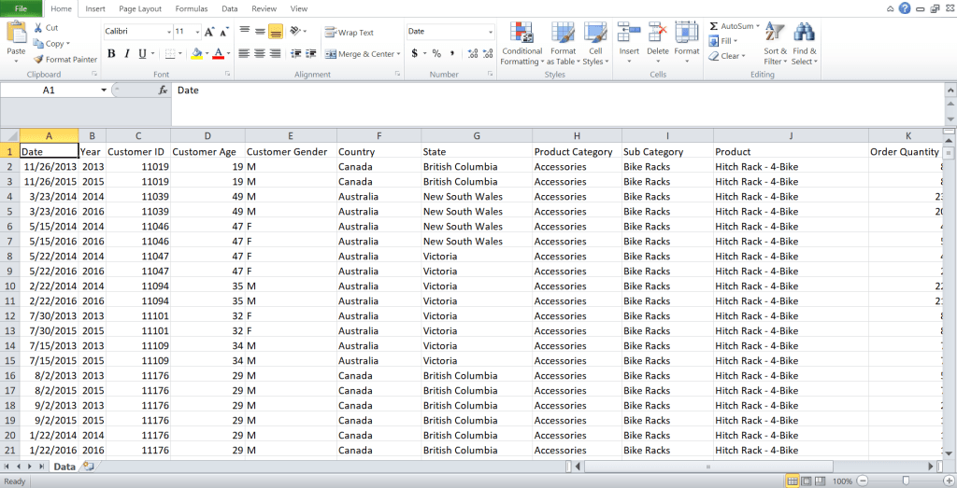Click the Merge & Center button
957x488 pixels.
pos(360,54)
